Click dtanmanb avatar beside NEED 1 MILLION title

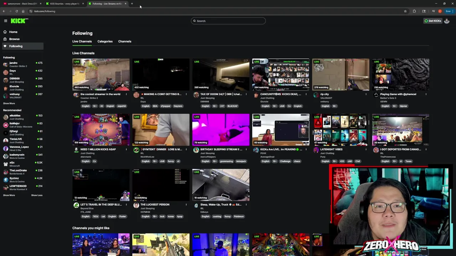(x=76, y=150)
